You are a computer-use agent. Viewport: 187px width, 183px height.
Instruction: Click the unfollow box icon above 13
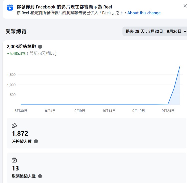click(x=14, y=160)
